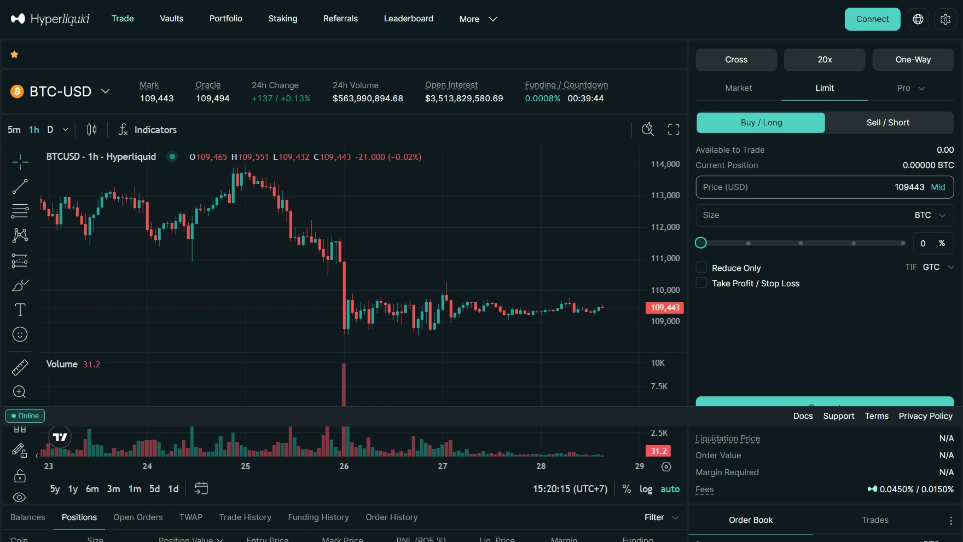
Task: Open the positions Filter dropdown
Action: (661, 517)
